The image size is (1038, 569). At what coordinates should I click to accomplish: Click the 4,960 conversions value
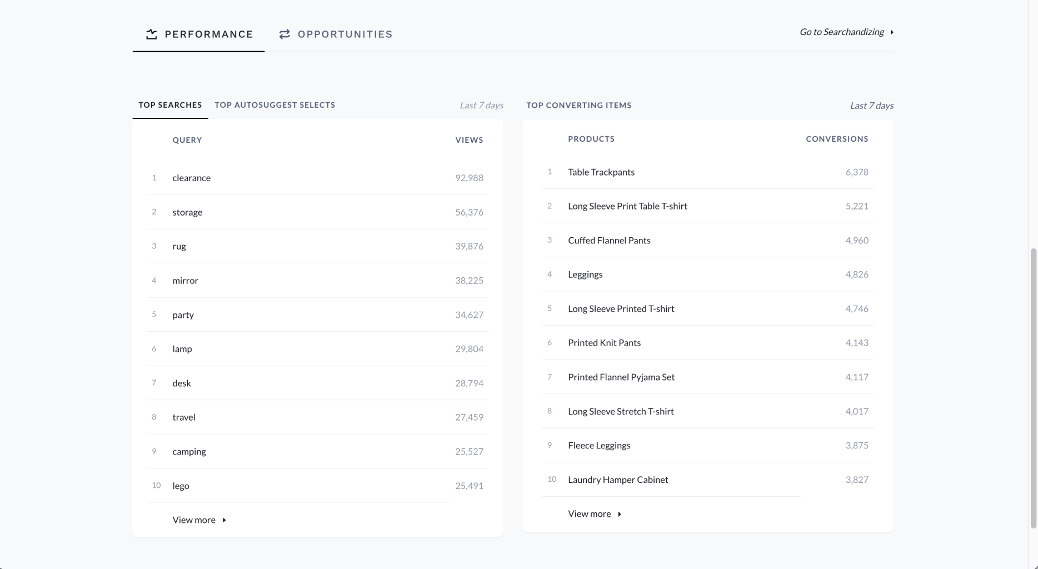[857, 241]
